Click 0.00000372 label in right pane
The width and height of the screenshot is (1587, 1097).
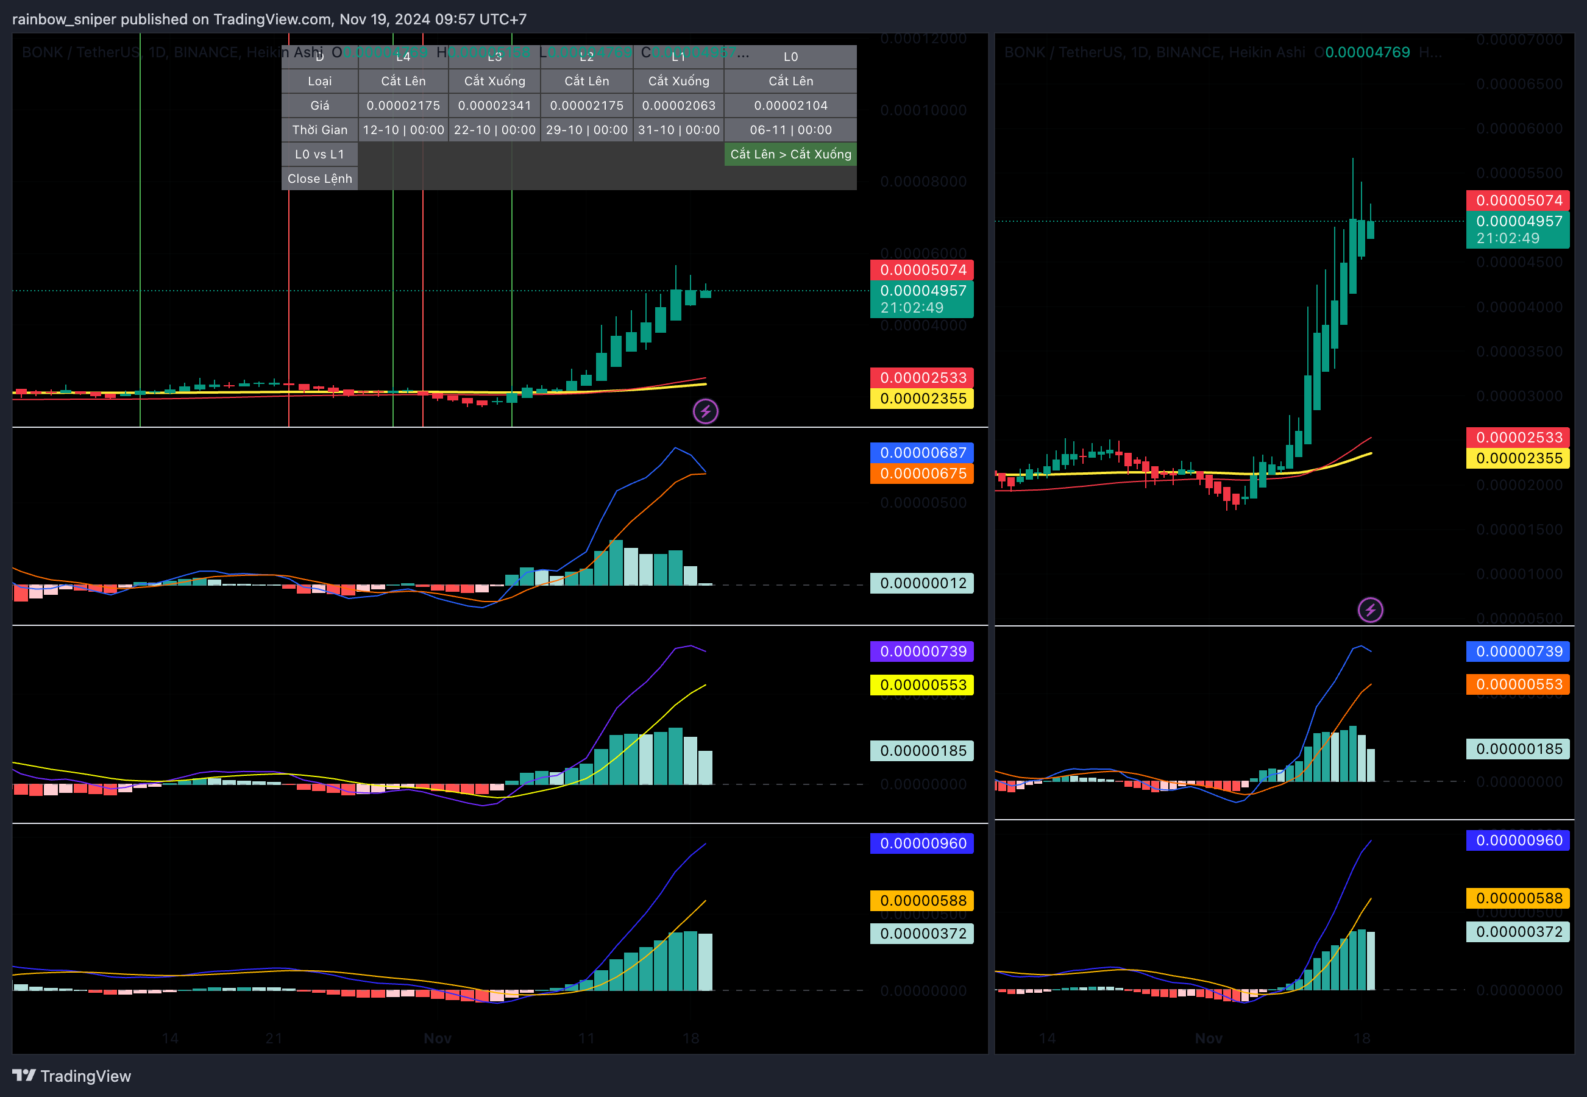tap(1518, 932)
